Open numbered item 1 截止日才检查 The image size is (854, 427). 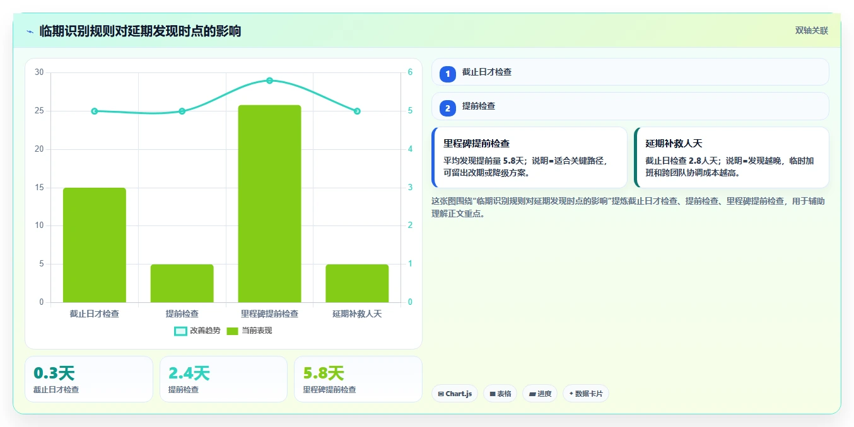point(630,72)
